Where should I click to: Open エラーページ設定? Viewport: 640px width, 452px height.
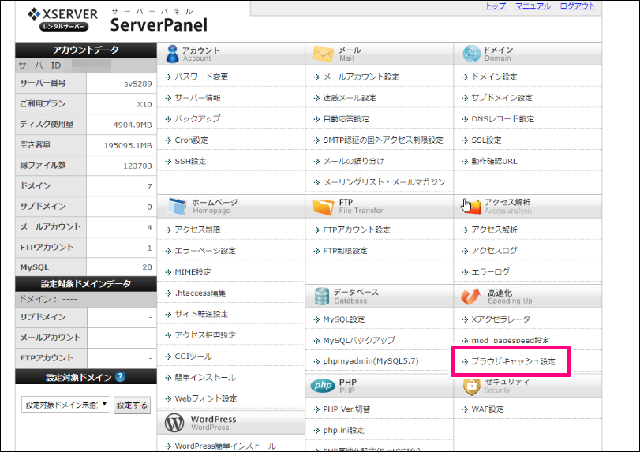point(205,251)
